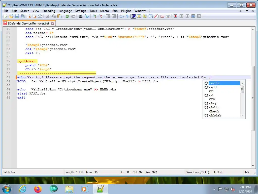The image size is (258, 194).
Task: Open tab list dropdown arrow beside plus button
Action: click(247, 11)
